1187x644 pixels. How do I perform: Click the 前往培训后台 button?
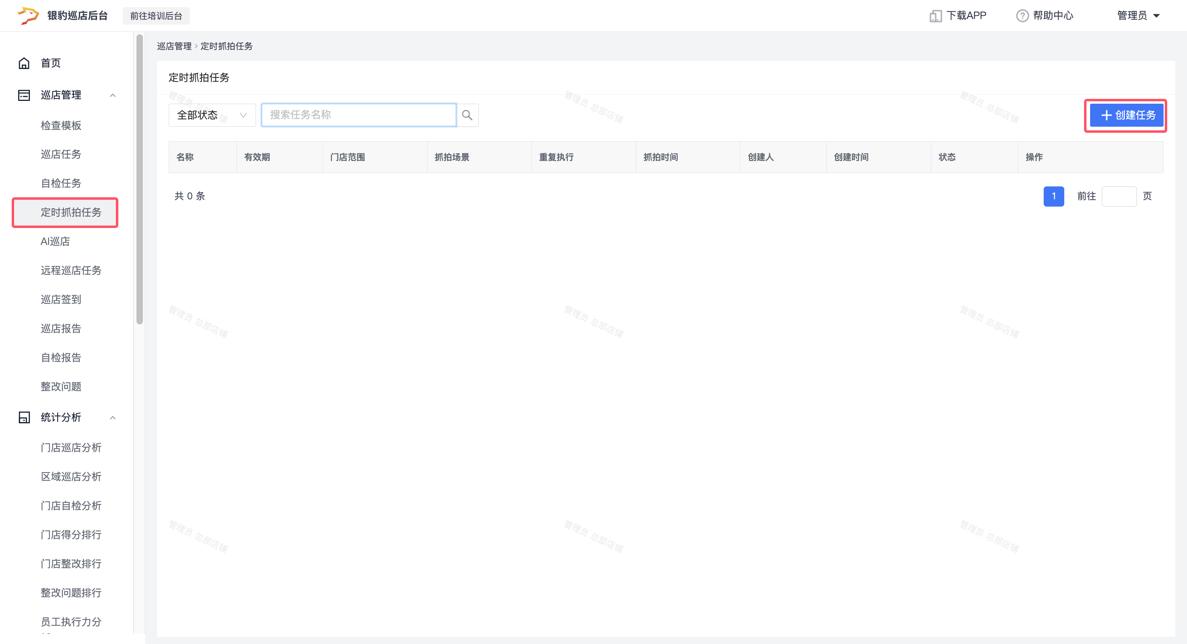tap(156, 16)
